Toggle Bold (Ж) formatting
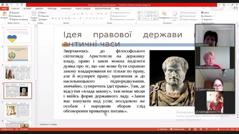 click(53, 18)
